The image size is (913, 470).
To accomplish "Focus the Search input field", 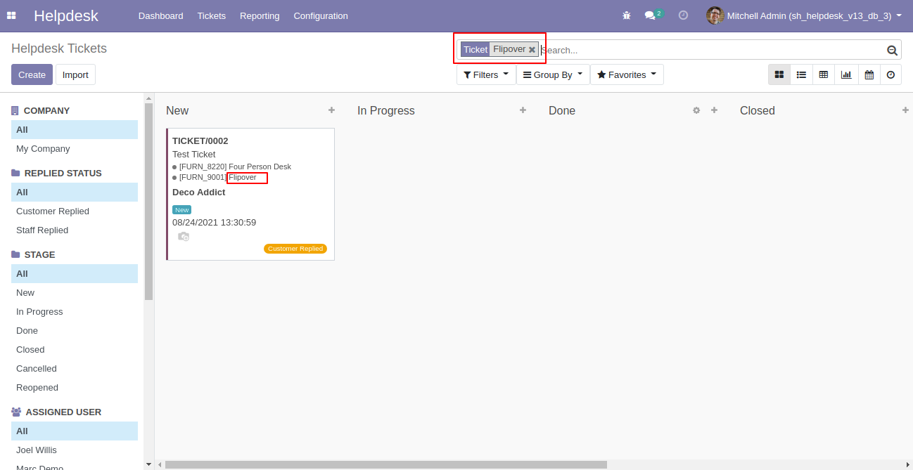I will (x=712, y=50).
